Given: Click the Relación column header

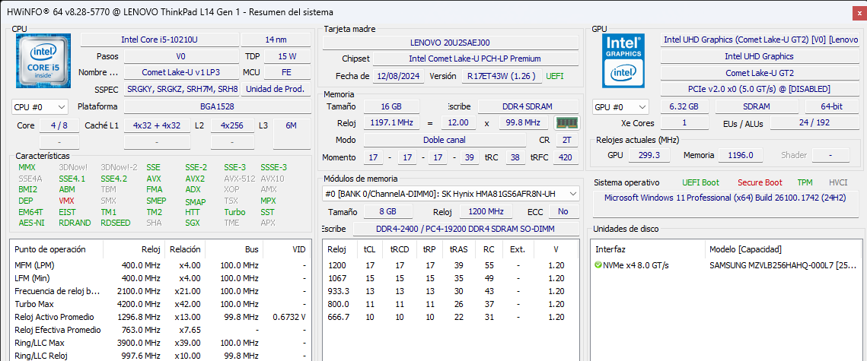Looking at the screenshot, I should 185,249.
